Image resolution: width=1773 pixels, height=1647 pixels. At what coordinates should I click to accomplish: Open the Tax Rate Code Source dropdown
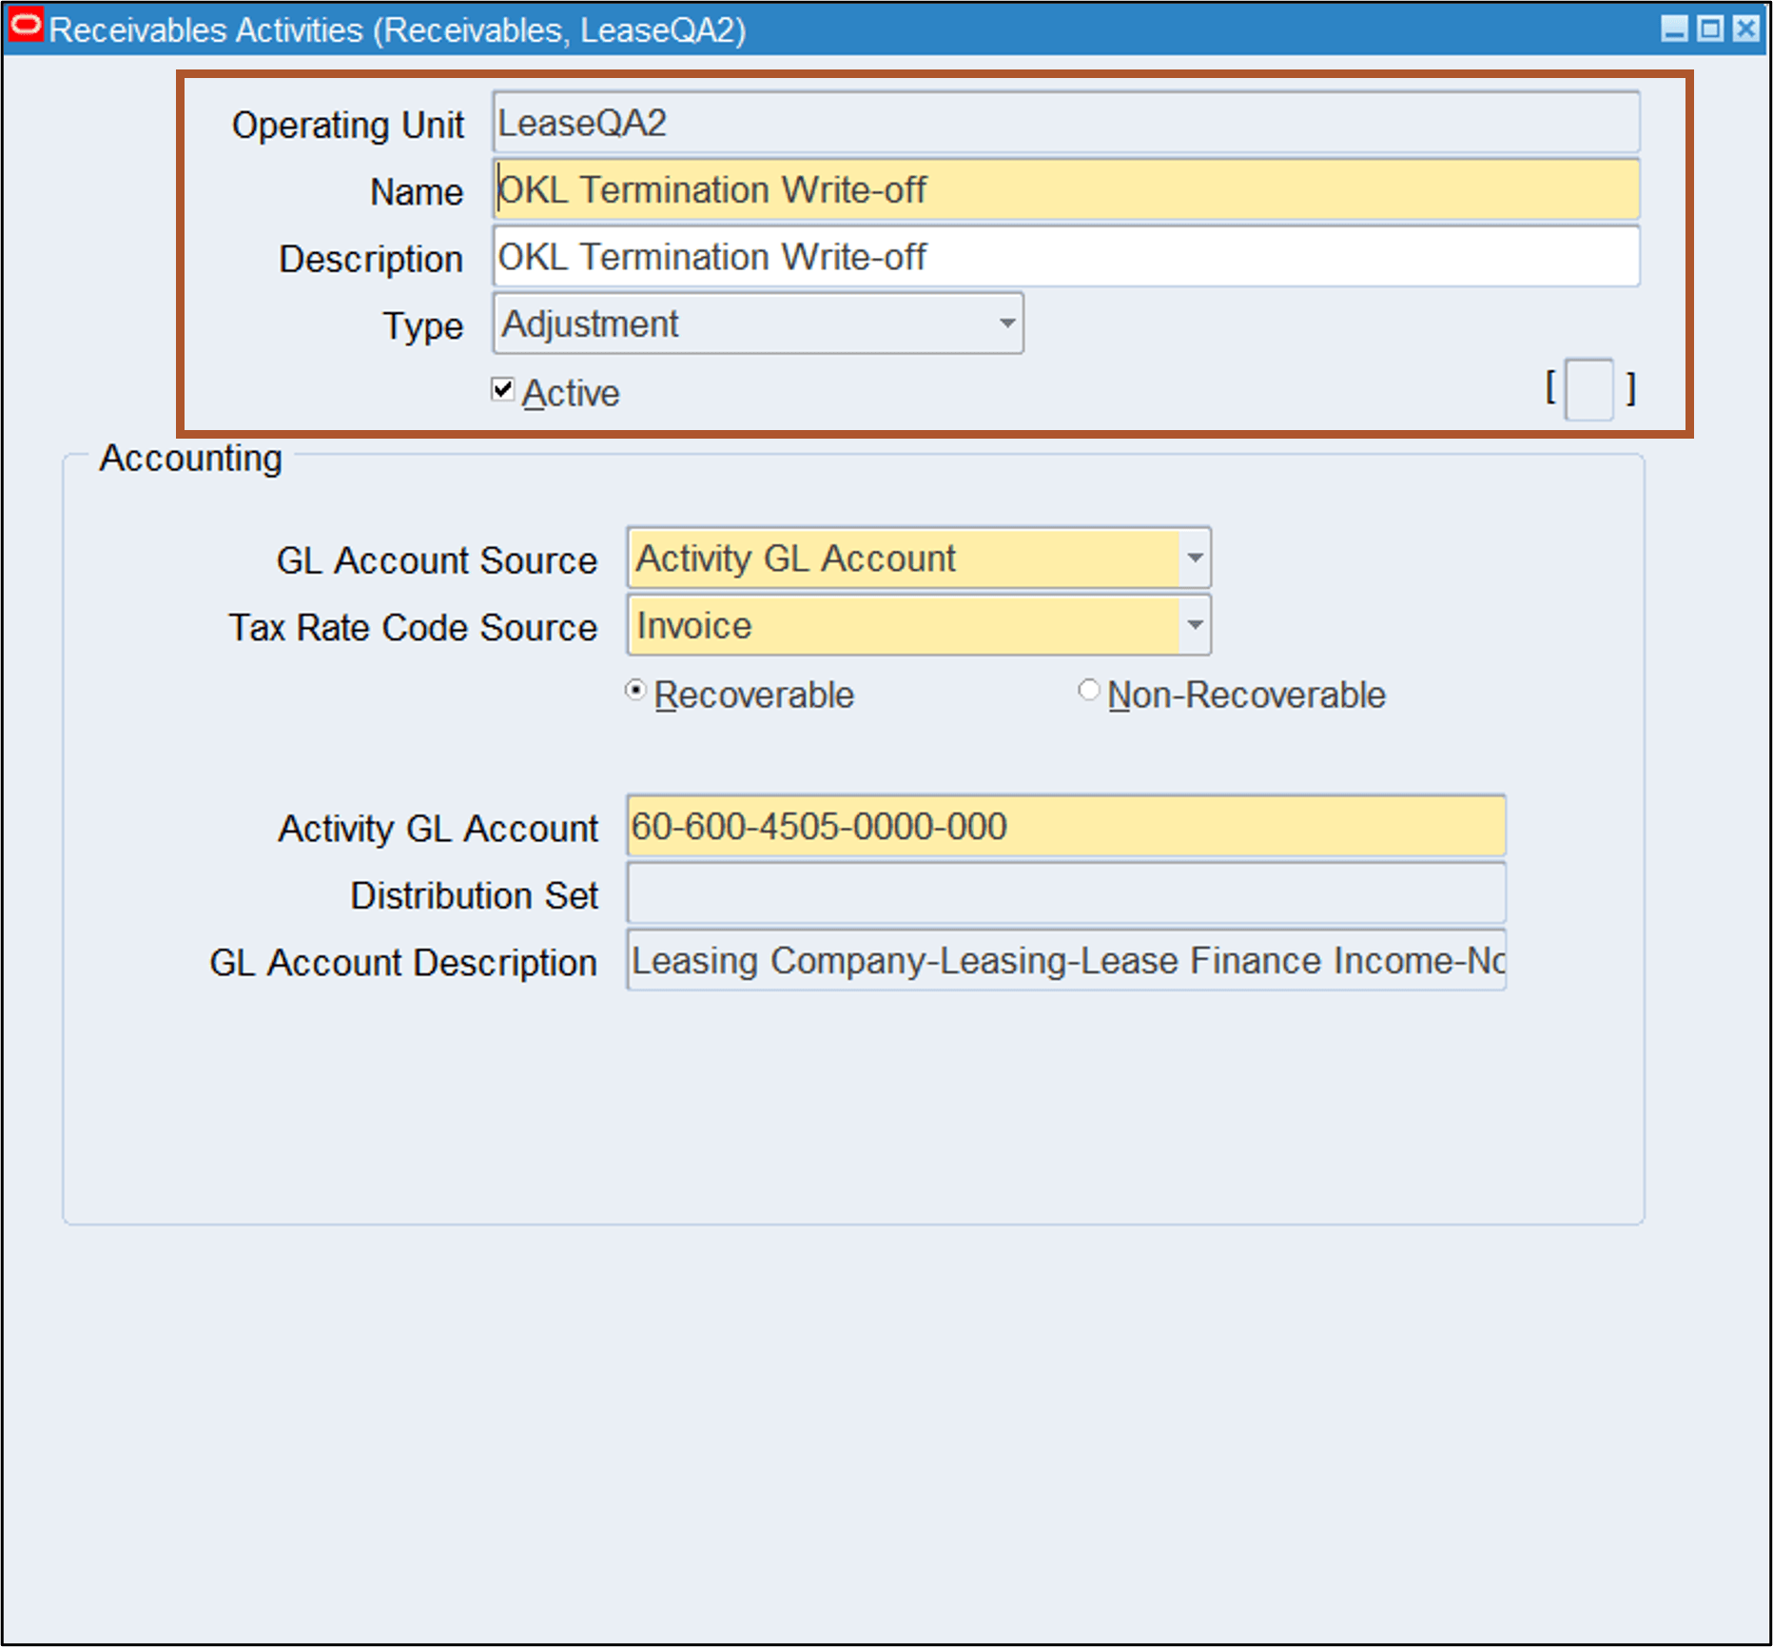pyautogui.click(x=1195, y=625)
